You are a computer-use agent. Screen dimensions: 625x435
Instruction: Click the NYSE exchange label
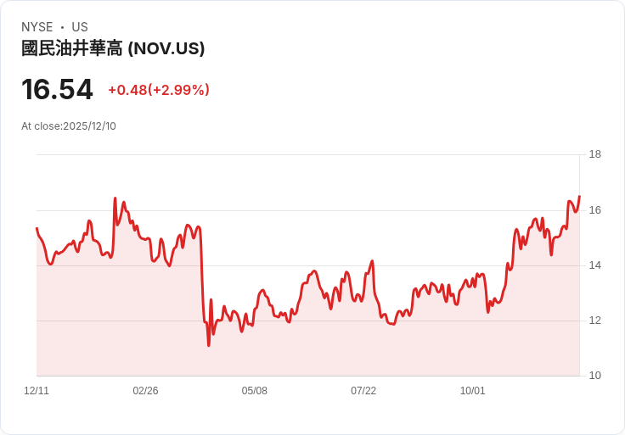[37, 26]
